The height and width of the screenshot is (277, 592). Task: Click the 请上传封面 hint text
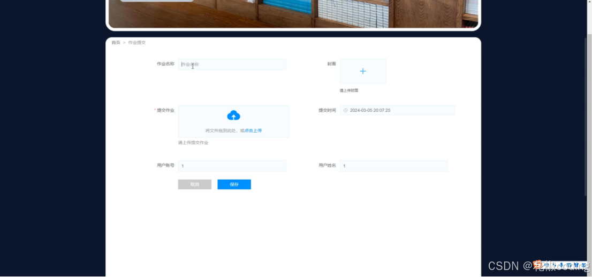tap(349, 90)
